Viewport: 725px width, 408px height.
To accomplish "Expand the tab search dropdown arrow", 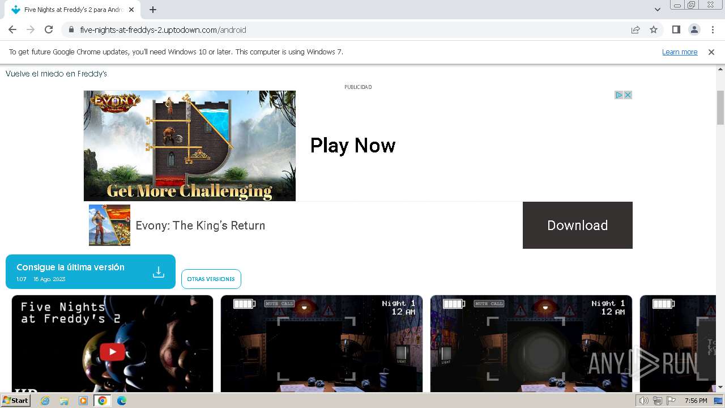I will [x=657, y=10].
